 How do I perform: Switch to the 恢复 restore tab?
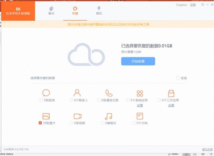(x=75, y=11)
